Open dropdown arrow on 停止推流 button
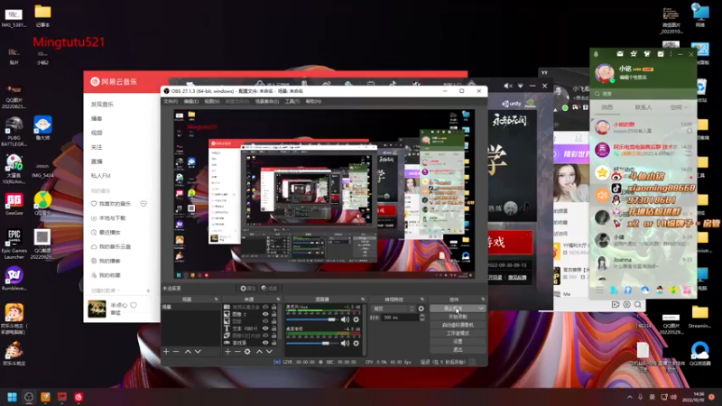 481,309
